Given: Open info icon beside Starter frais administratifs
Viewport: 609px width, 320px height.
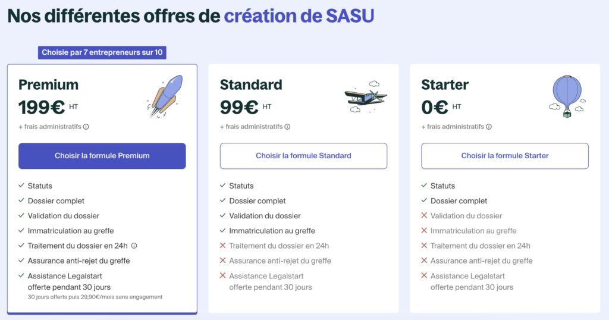Looking at the screenshot, I should (x=489, y=127).
